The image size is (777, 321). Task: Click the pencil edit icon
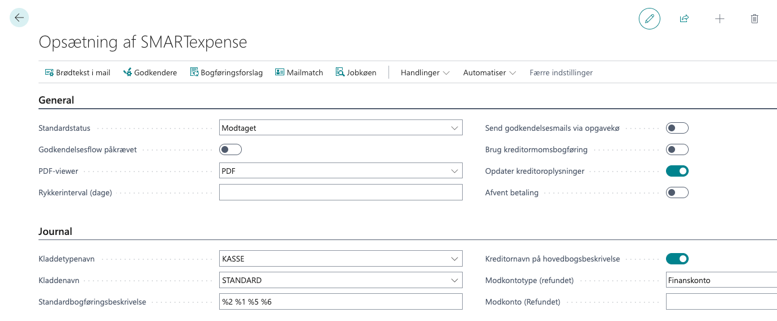tap(649, 19)
